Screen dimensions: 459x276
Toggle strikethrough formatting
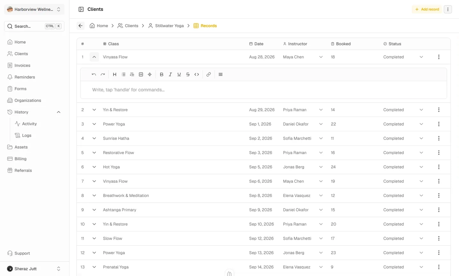click(x=188, y=75)
